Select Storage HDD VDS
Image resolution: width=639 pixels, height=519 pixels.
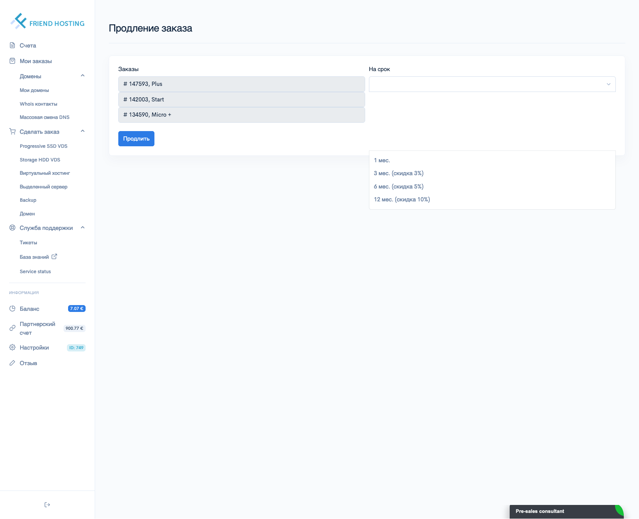click(x=40, y=160)
